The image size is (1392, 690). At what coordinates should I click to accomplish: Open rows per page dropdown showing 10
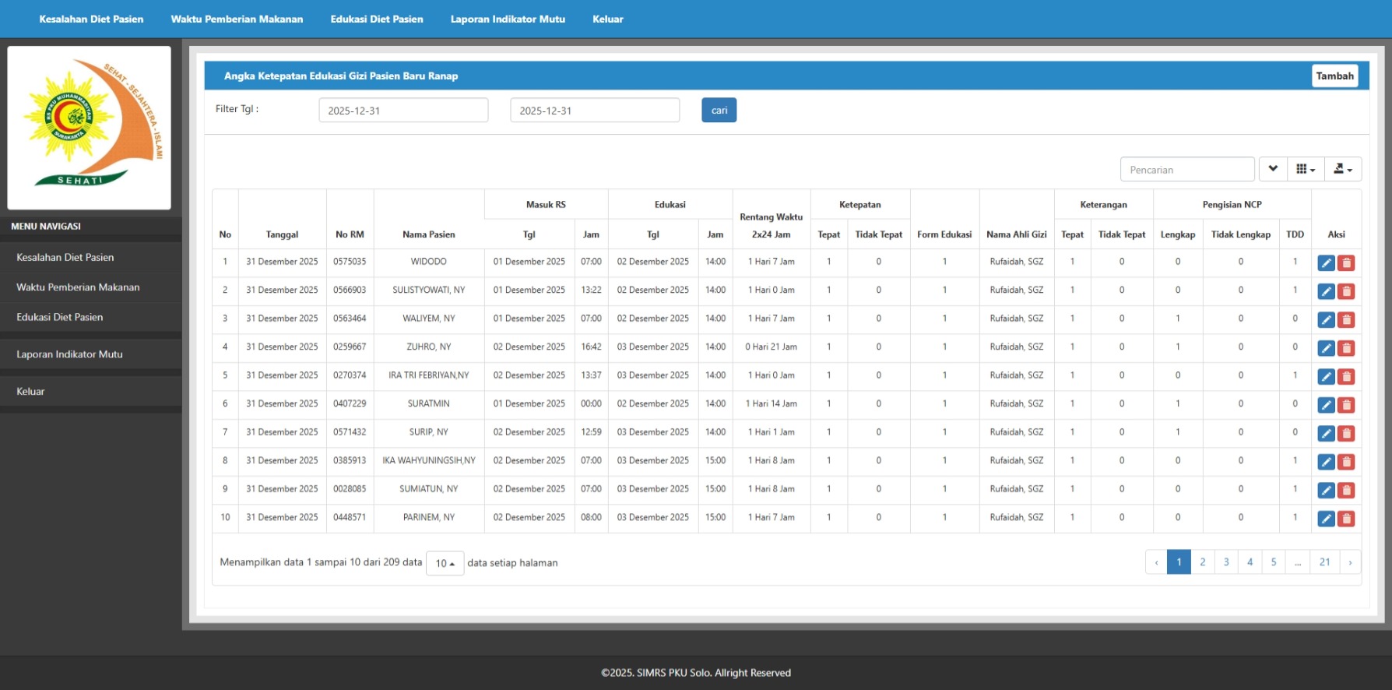tap(445, 563)
